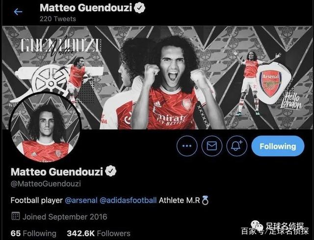The width and height of the screenshot is (314, 240).
Task: Send a direct message via envelope icon
Action: [212, 146]
